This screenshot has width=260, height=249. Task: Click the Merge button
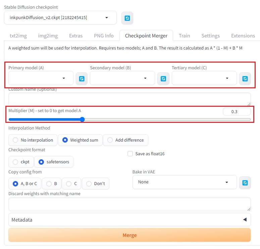tap(129, 235)
